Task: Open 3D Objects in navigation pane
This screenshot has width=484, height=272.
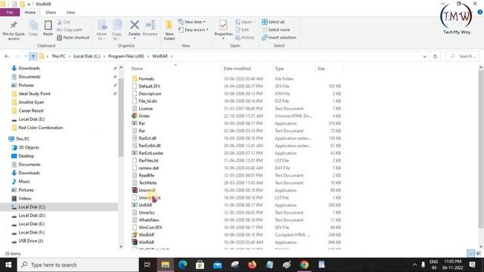Action: click(x=29, y=147)
